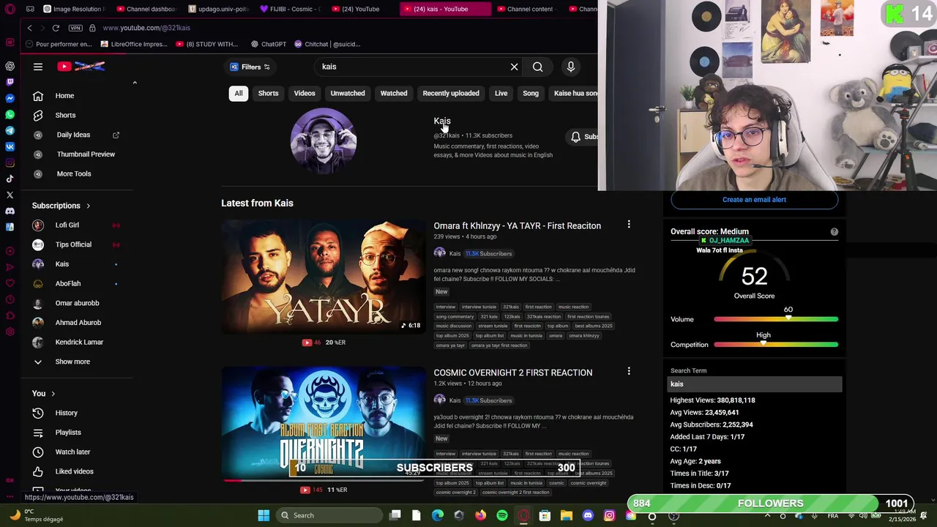Open VK in Opera sidebar
Screen dimensions: 937x527
pyautogui.click(x=10, y=146)
